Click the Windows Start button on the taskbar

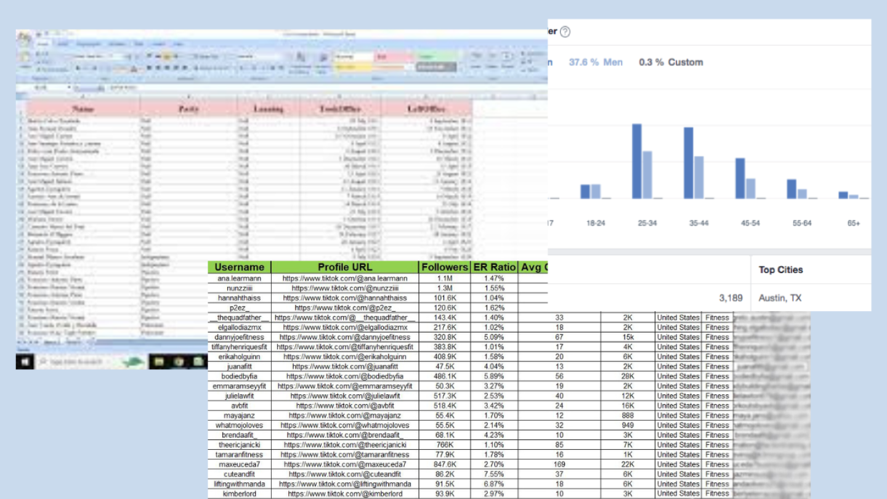[25, 362]
